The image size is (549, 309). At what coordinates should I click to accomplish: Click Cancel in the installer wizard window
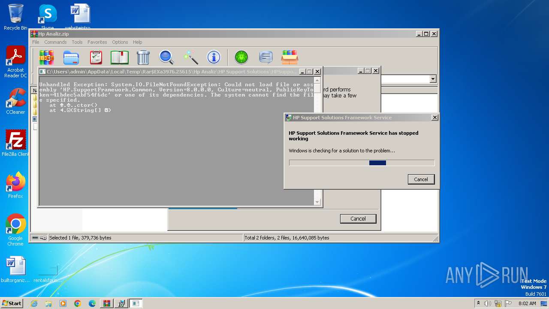point(358,218)
